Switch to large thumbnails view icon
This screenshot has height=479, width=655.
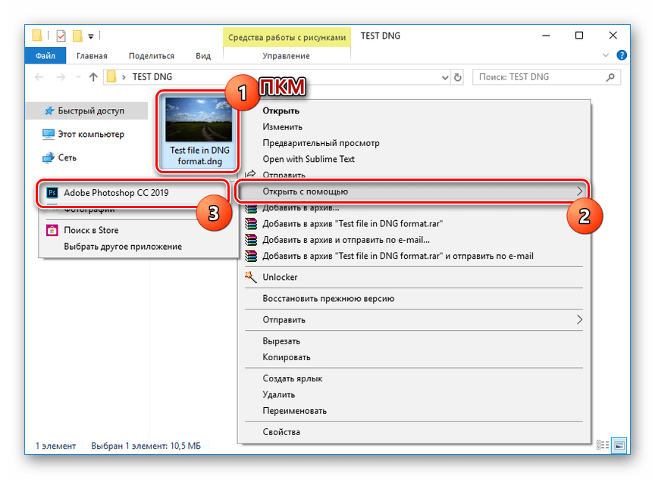(x=620, y=445)
